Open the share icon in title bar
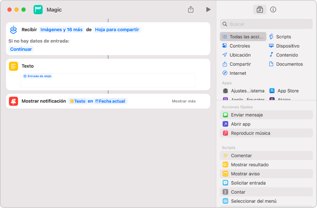Screen dimensions: 317x208 (191, 9)
